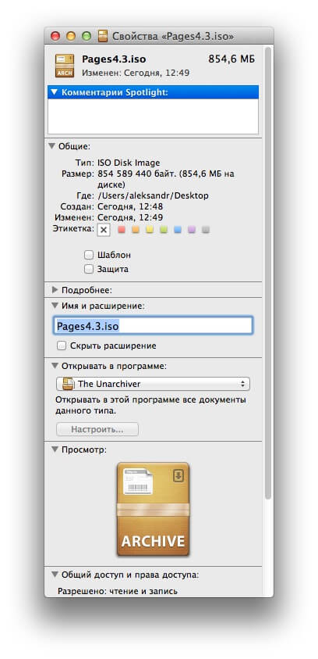Click inside the Spotlight comments text area
318x659 pixels.
153,116
